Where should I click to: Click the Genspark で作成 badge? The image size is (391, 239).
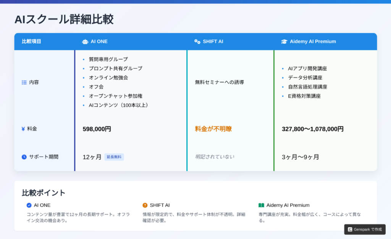click(x=365, y=229)
